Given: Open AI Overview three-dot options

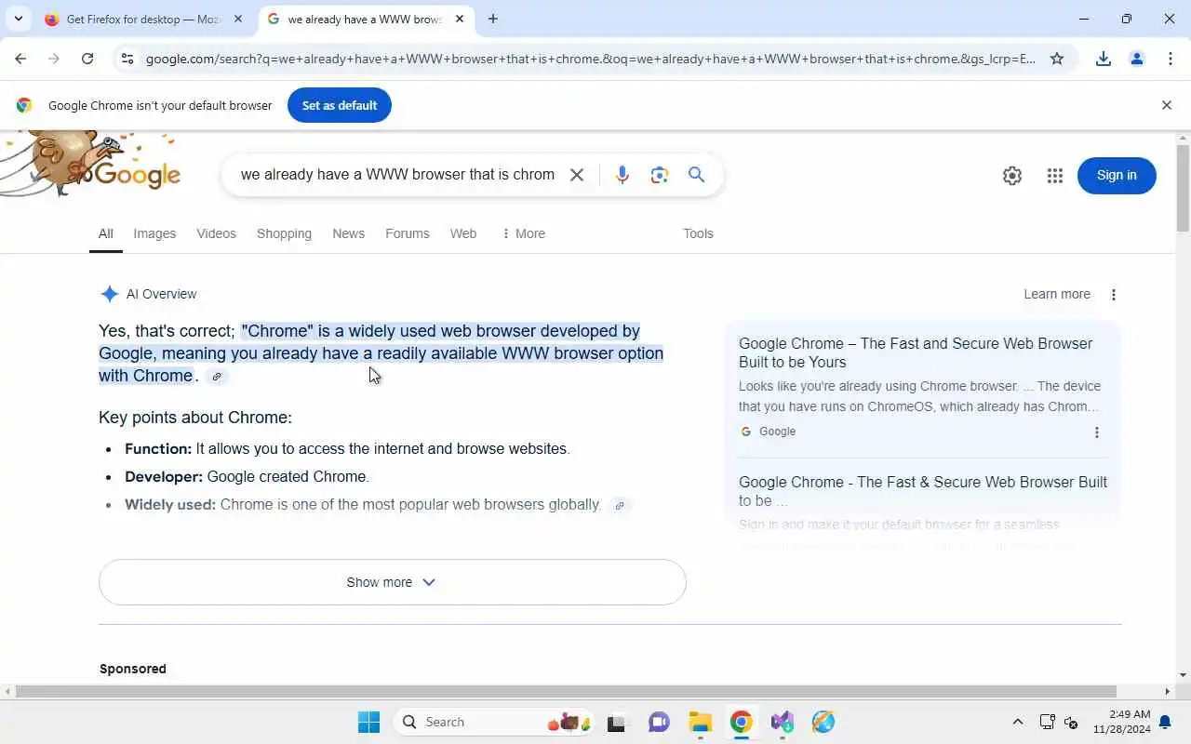Looking at the screenshot, I should click(x=1114, y=295).
